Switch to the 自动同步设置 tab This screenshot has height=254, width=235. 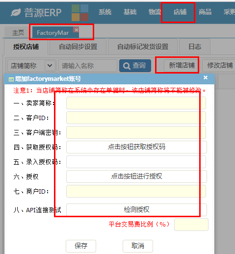pyautogui.click(x=78, y=47)
